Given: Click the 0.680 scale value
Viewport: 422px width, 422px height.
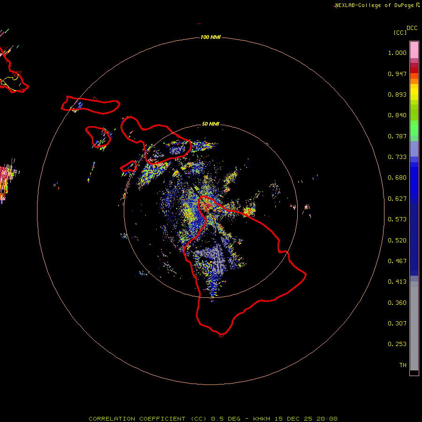Looking at the screenshot, I should (x=397, y=178).
